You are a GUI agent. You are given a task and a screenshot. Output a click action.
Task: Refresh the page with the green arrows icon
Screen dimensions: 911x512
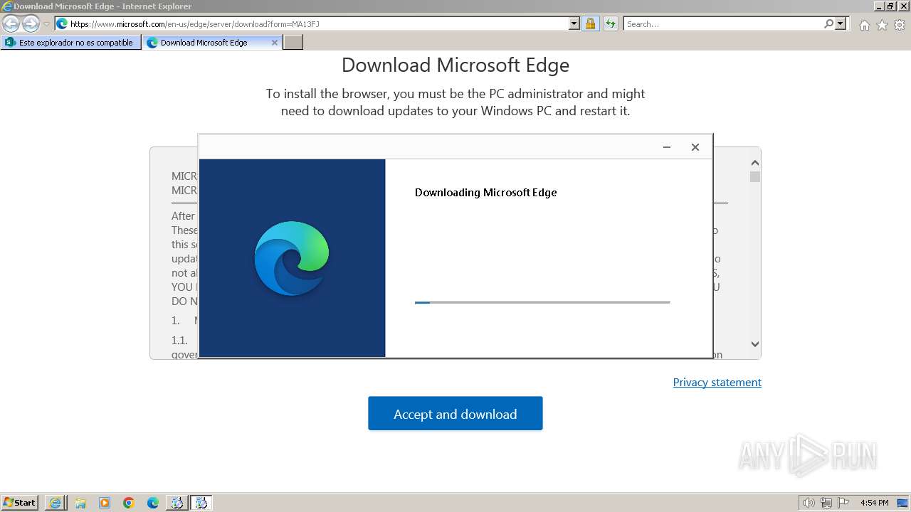tap(610, 23)
